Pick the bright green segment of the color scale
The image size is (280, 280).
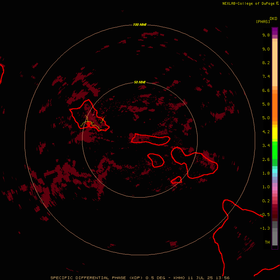pyautogui.click(x=275, y=150)
